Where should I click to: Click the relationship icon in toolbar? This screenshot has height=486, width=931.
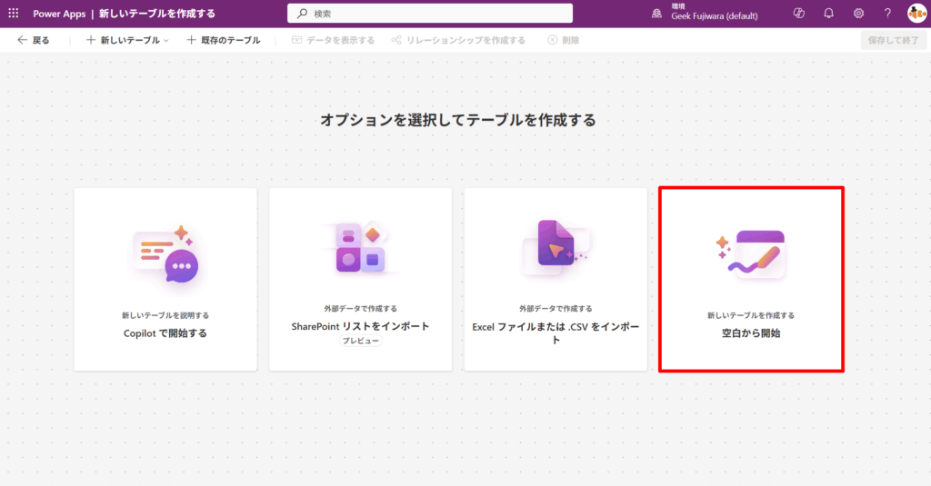click(x=396, y=40)
